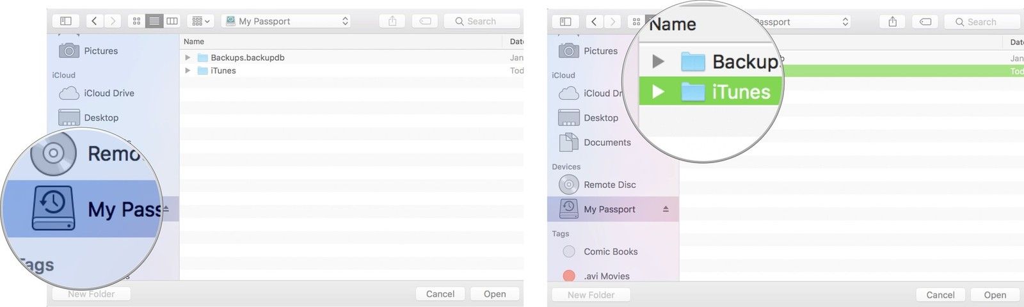This screenshot has width=1024, height=307.
Task: Go back in the right window
Action: click(595, 22)
